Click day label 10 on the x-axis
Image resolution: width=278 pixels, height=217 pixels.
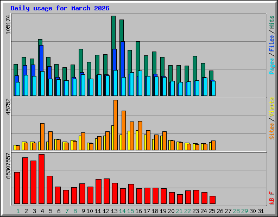pyautogui.click(x=90, y=211)
